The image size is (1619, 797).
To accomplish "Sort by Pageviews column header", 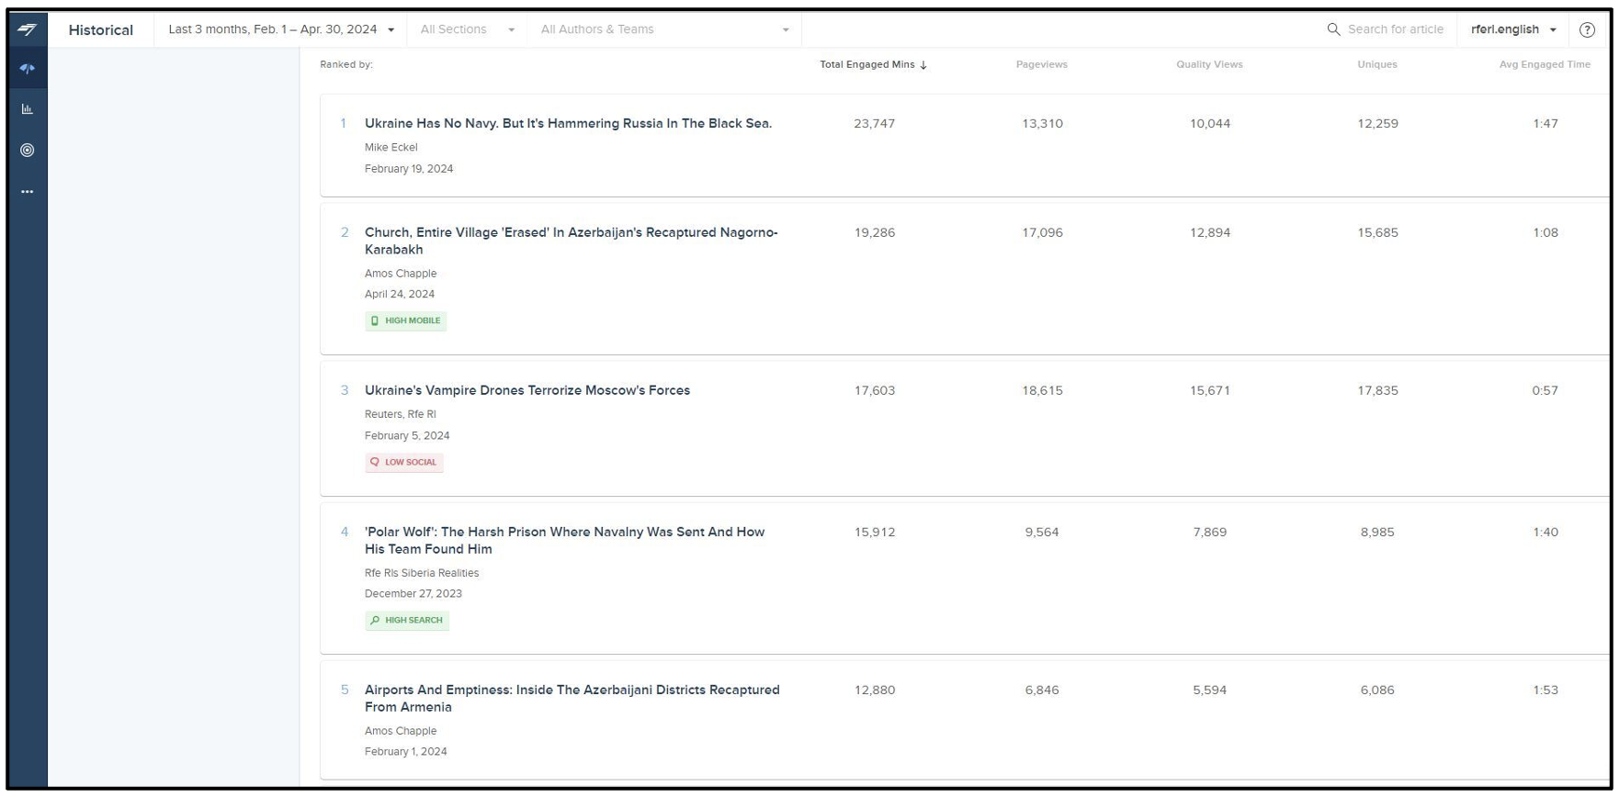I will (1041, 64).
